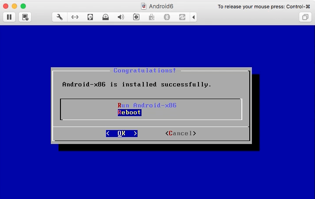Click the network adapter toolbar icon
Image resolution: width=315 pixels, height=199 pixels.
pos(75,17)
